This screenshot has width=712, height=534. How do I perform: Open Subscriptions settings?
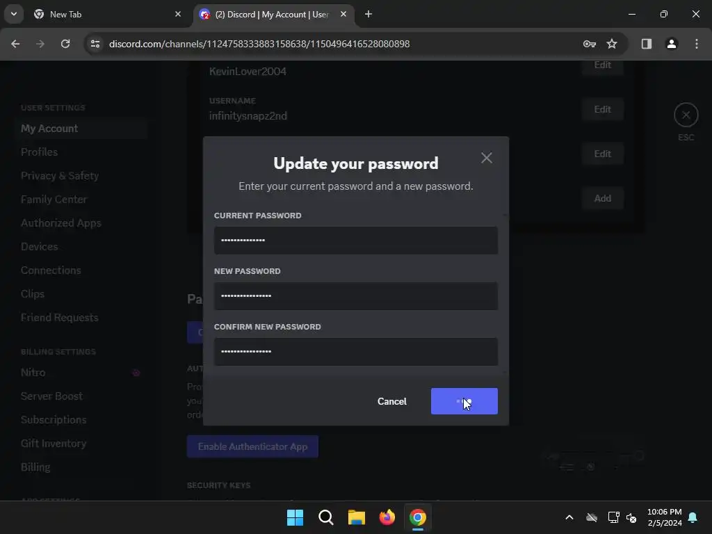pyautogui.click(x=82, y=419)
